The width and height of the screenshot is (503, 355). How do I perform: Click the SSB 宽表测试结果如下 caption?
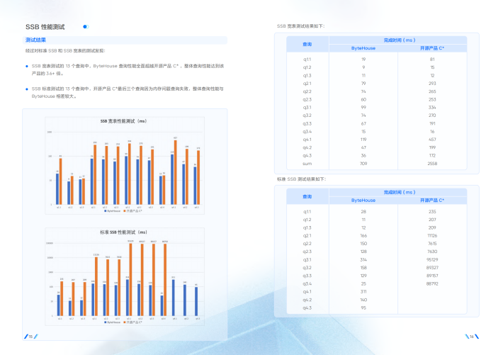pyautogui.click(x=302, y=26)
